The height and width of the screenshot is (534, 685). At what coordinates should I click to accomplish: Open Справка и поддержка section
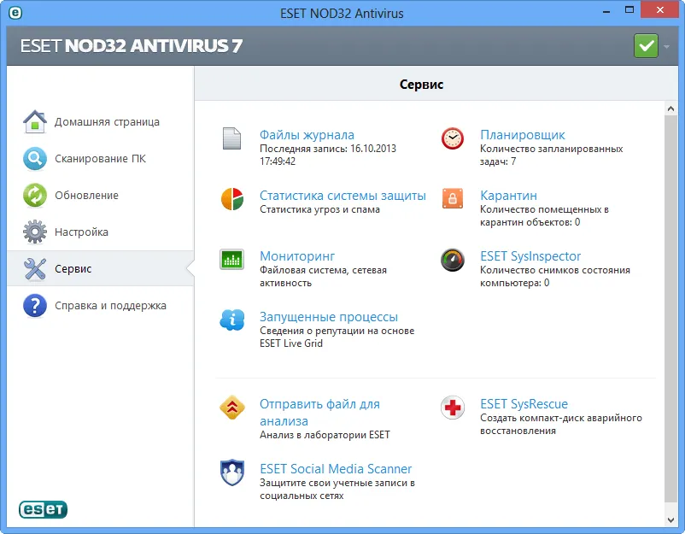point(101,305)
